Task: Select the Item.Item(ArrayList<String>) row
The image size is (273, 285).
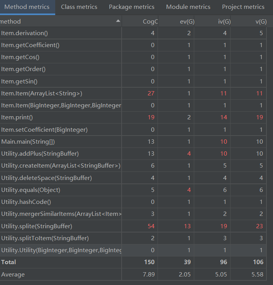Action: (133, 93)
